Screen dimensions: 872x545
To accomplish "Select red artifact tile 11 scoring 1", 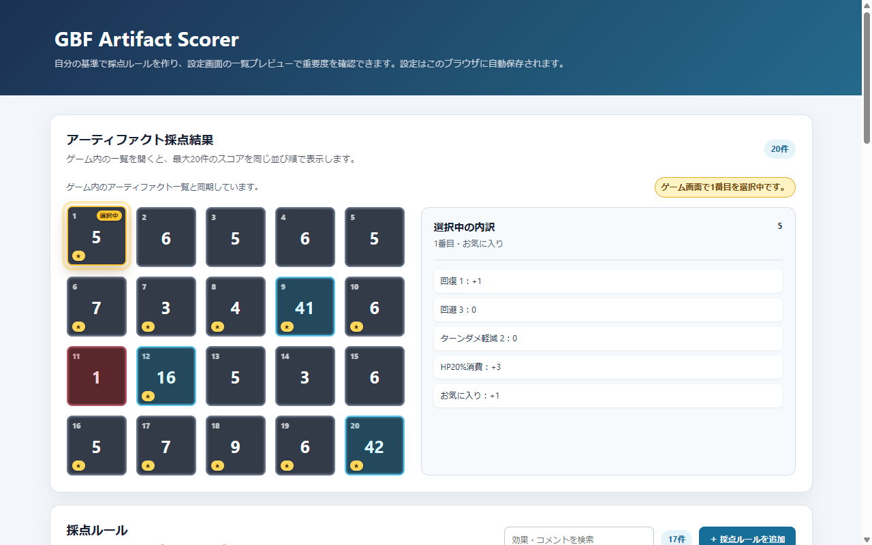I will click(97, 375).
